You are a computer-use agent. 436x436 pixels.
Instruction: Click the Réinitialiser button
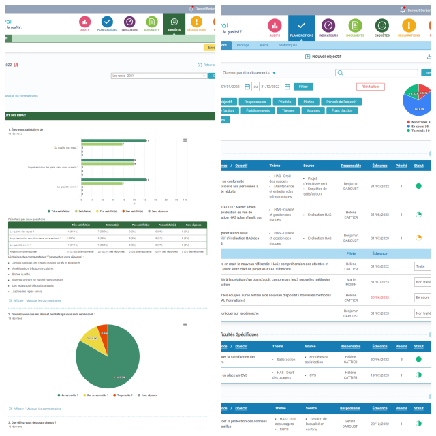[x=371, y=87]
